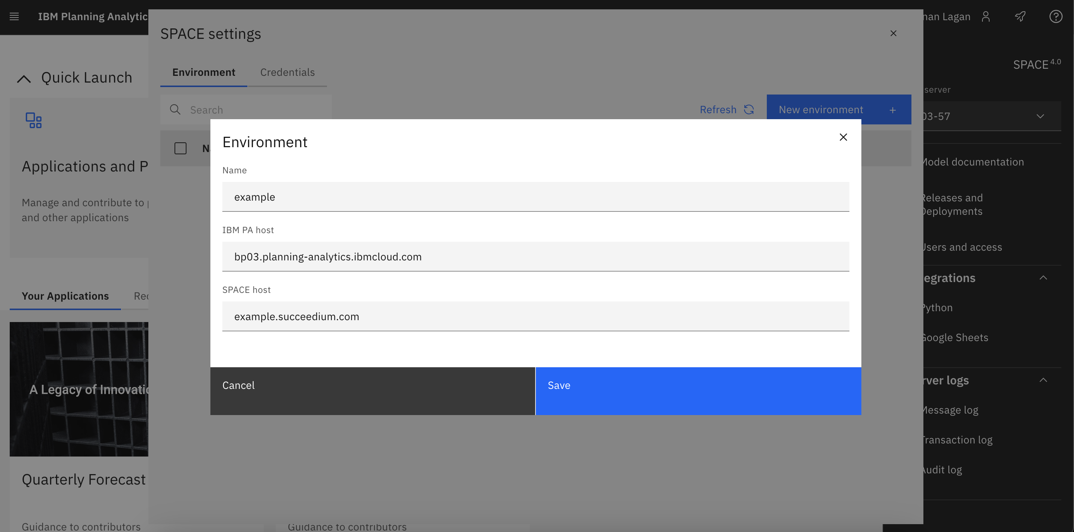Image resolution: width=1074 pixels, height=532 pixels.
Task: Close the Environment dialog
Action: point(843,137)
